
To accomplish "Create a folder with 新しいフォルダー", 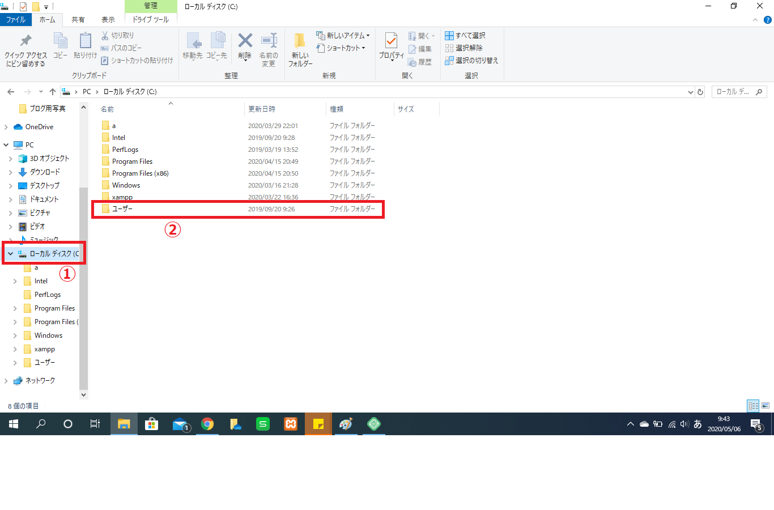I will pos(300,50).
